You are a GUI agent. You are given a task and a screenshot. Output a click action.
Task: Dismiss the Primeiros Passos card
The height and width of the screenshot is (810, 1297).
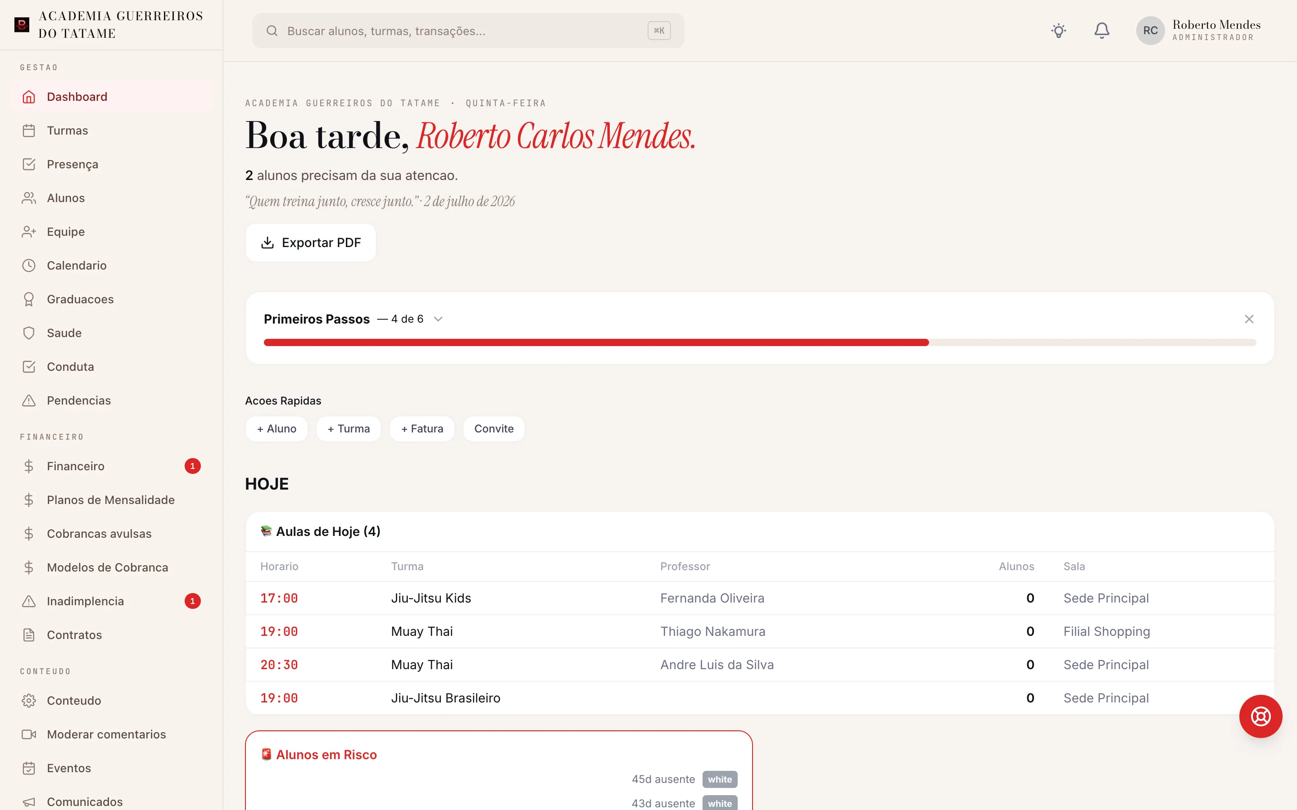tap(1249, 319)
